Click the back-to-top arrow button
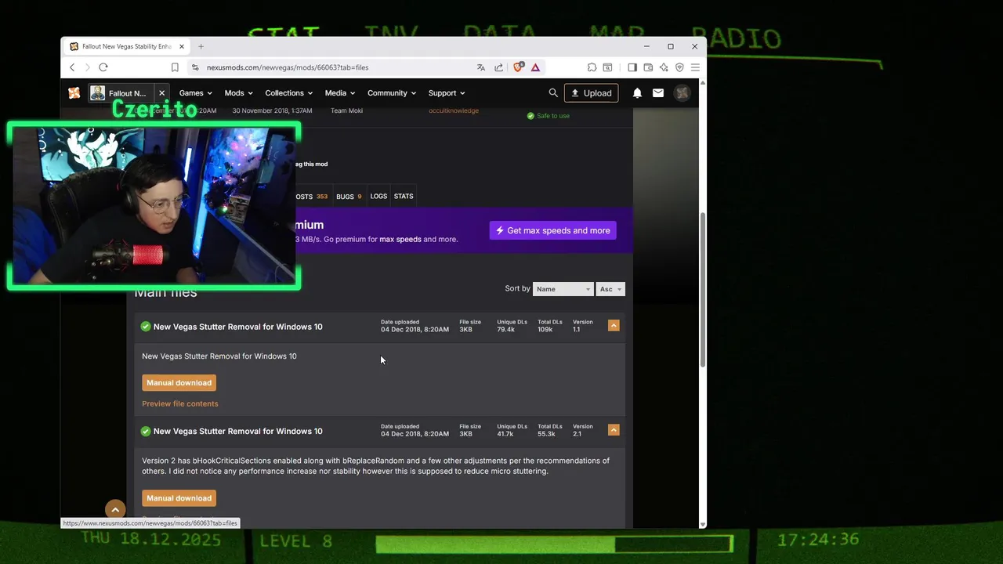 click(115, 510)
